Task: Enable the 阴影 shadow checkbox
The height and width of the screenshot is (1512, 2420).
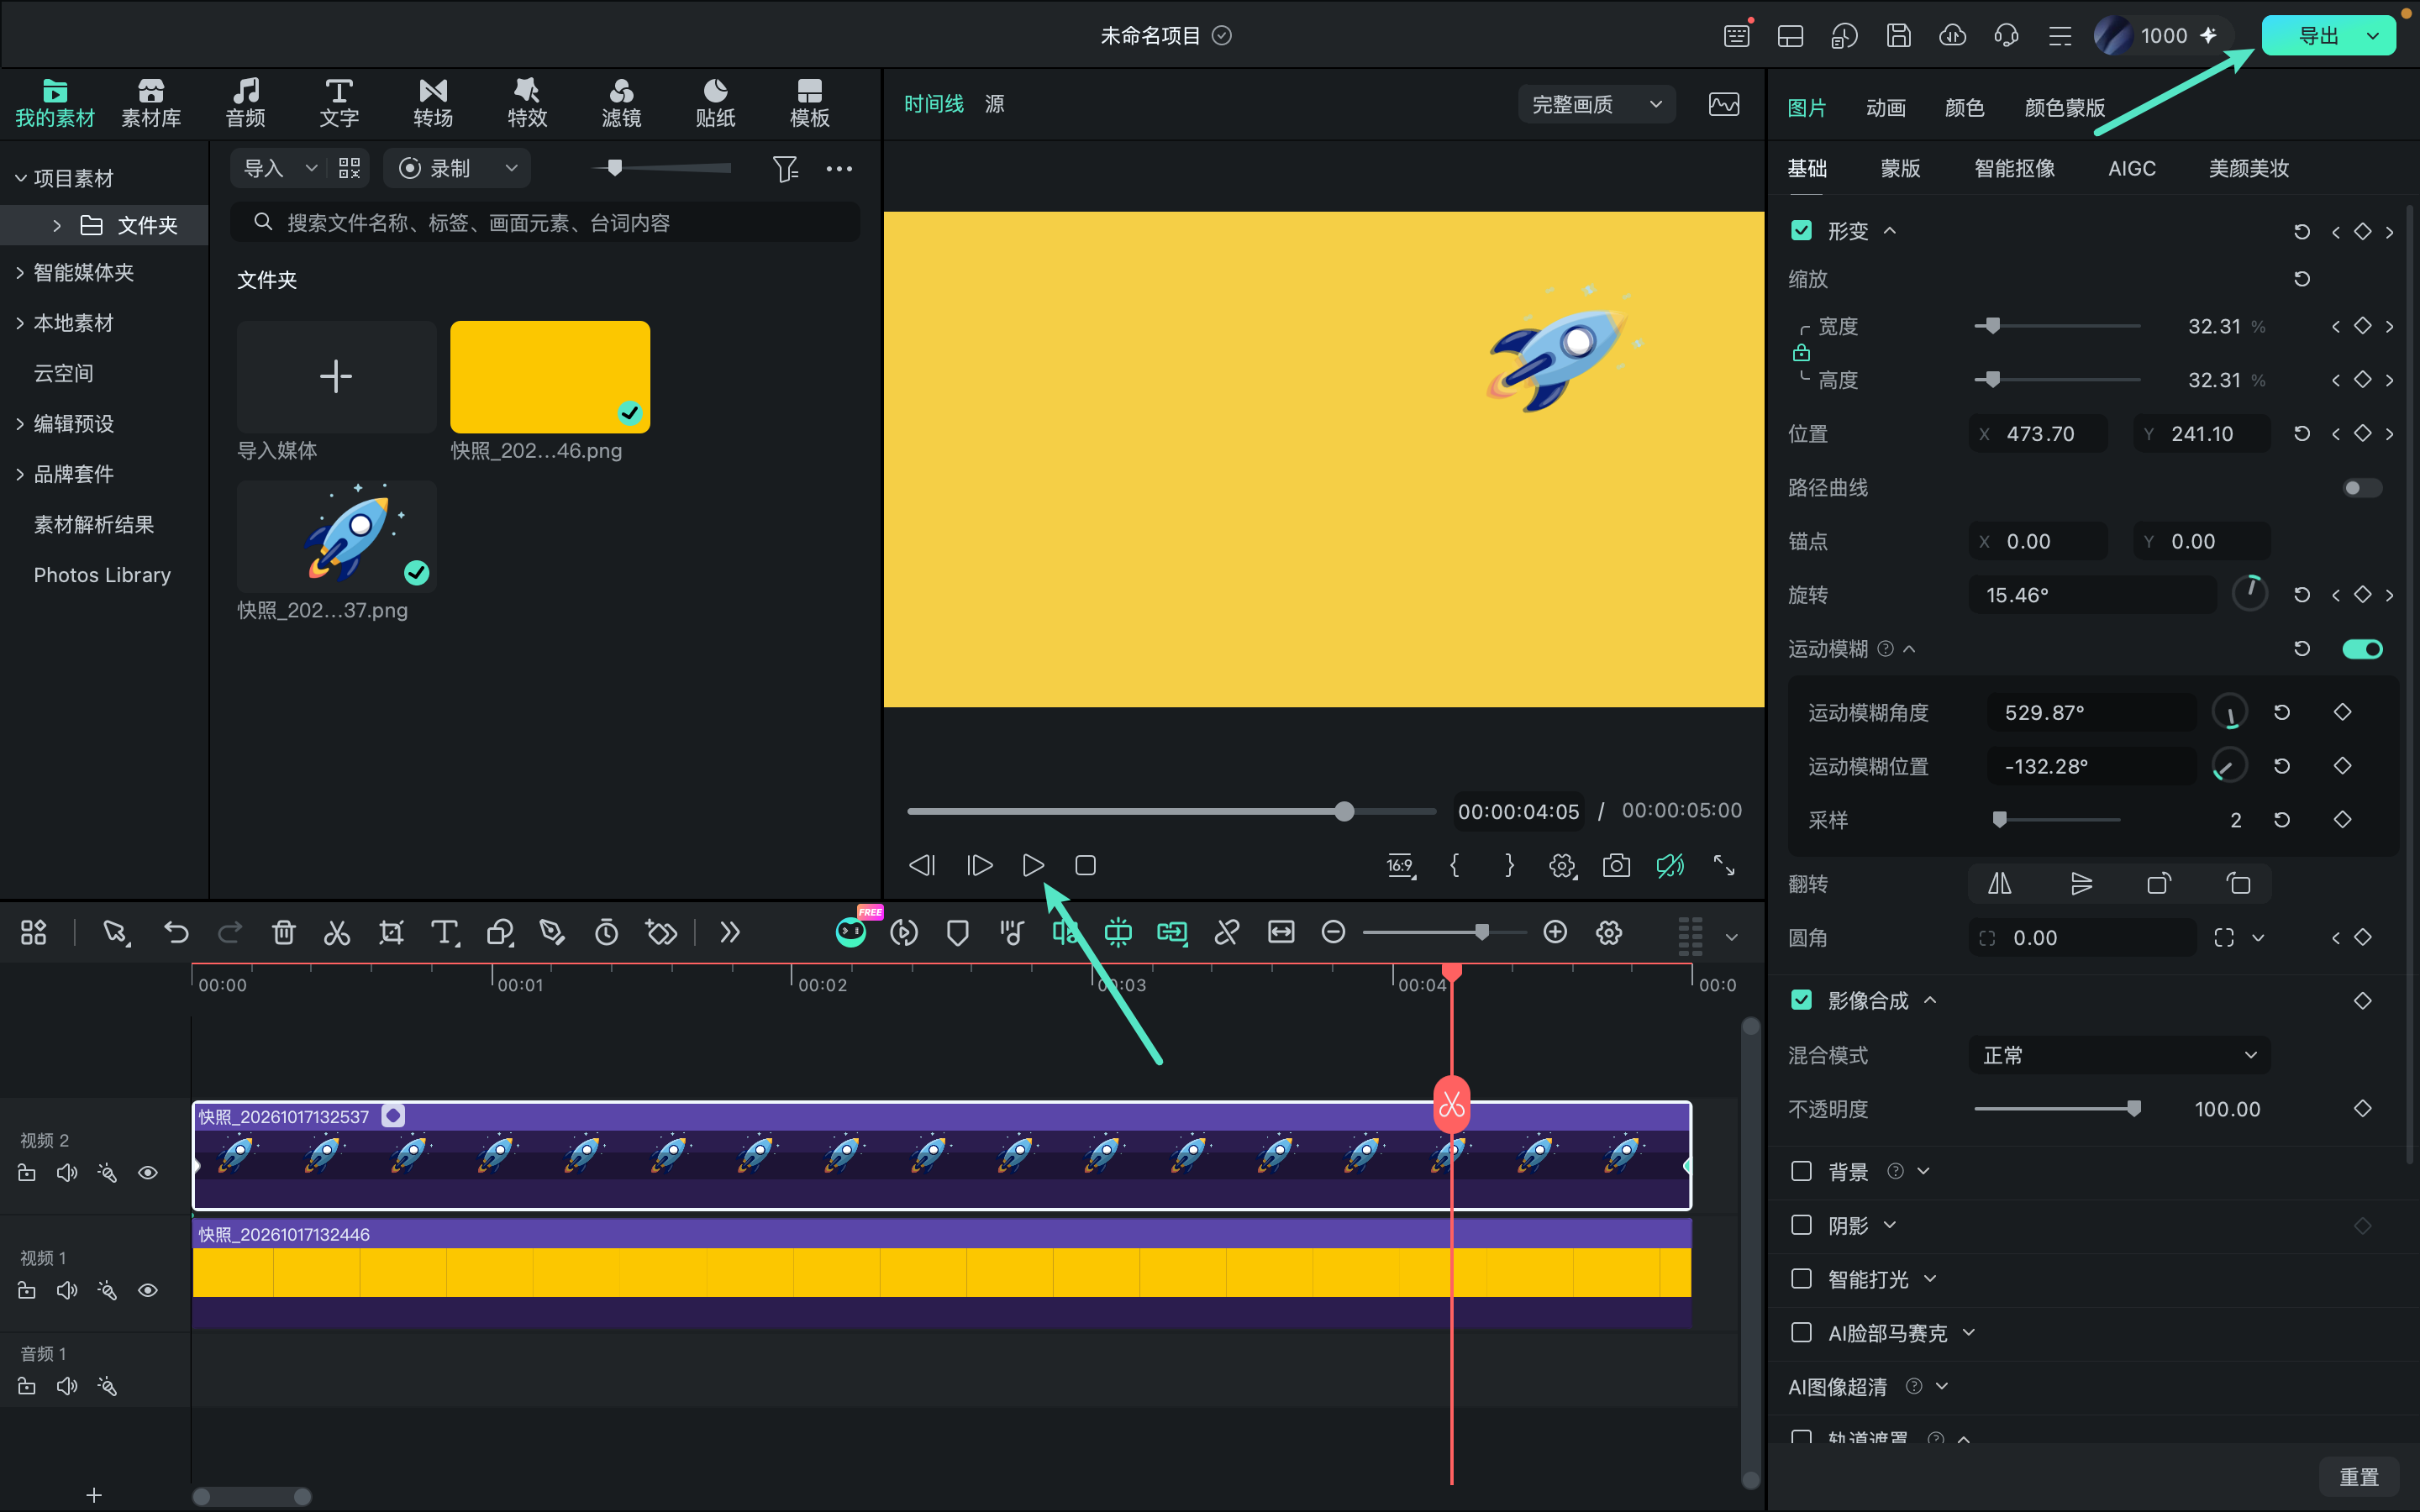Action: (x=1801, y=1225)
